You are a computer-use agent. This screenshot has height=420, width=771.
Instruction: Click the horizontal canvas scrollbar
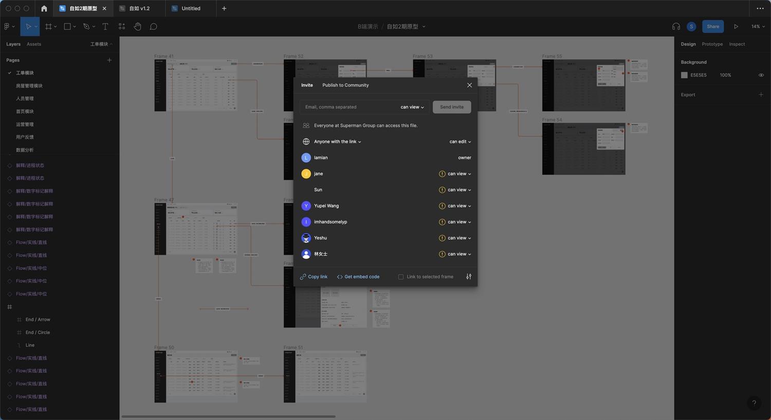click(x=228, y=416)
